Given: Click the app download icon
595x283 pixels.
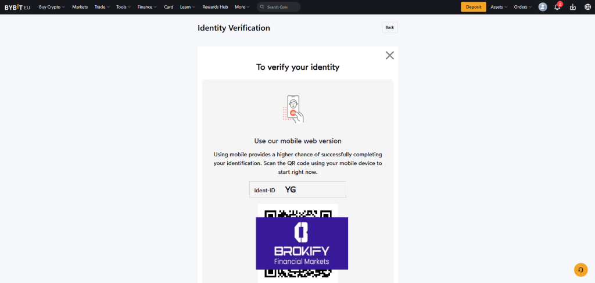Looking at the screenshot, I should pyautogui.click(x=573, y=7).
